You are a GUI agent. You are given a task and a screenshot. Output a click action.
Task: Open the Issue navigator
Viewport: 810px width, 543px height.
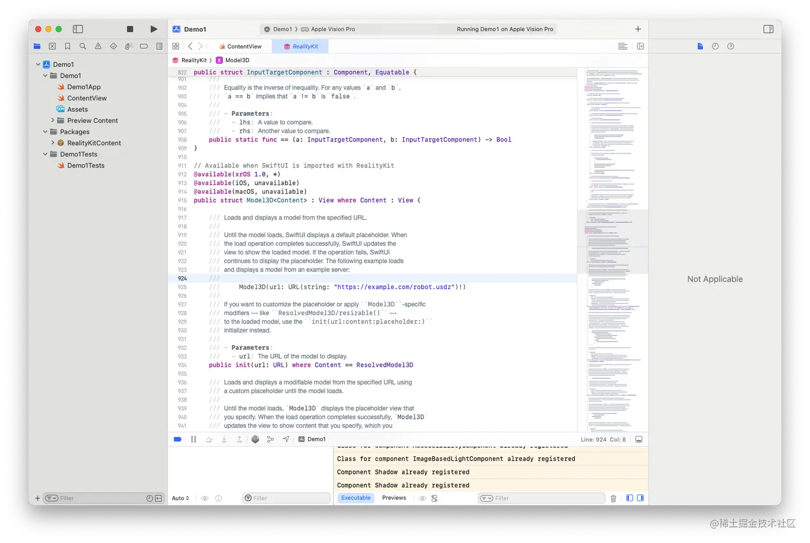tap(98, 46)
